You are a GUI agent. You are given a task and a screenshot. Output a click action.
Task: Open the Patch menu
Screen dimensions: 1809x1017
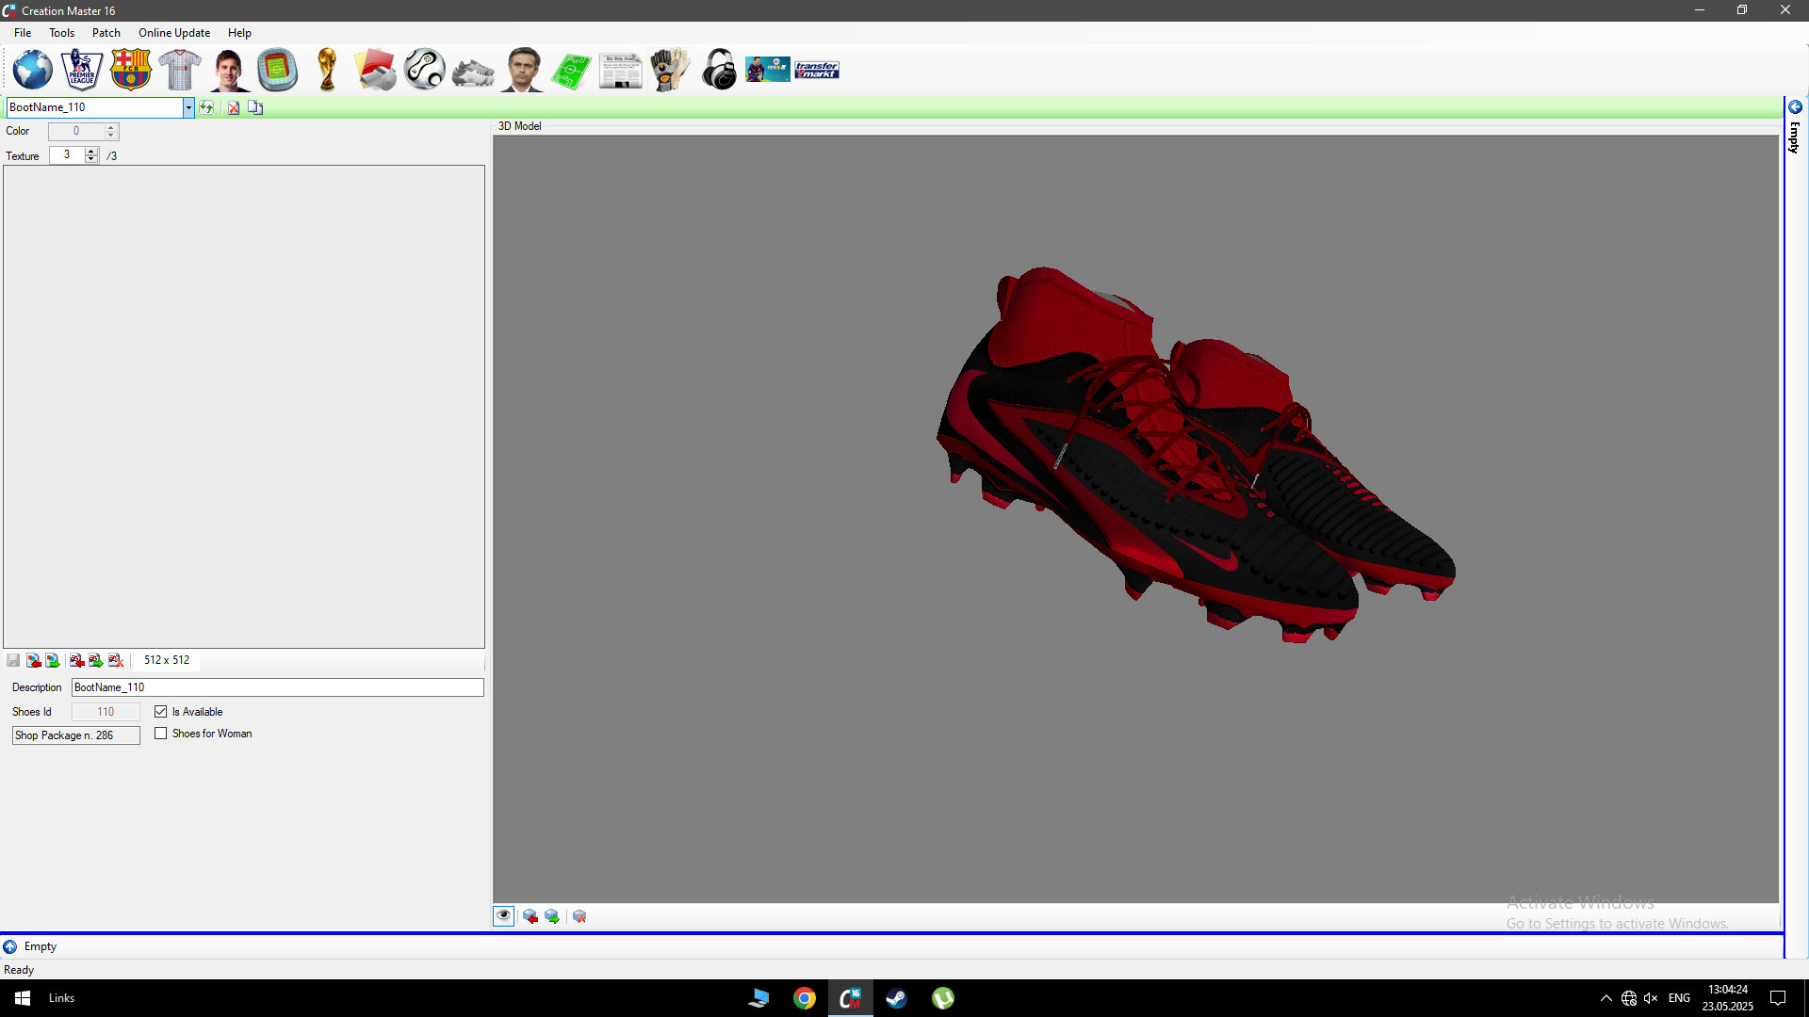pyautogui.click(x=106, y=33)
